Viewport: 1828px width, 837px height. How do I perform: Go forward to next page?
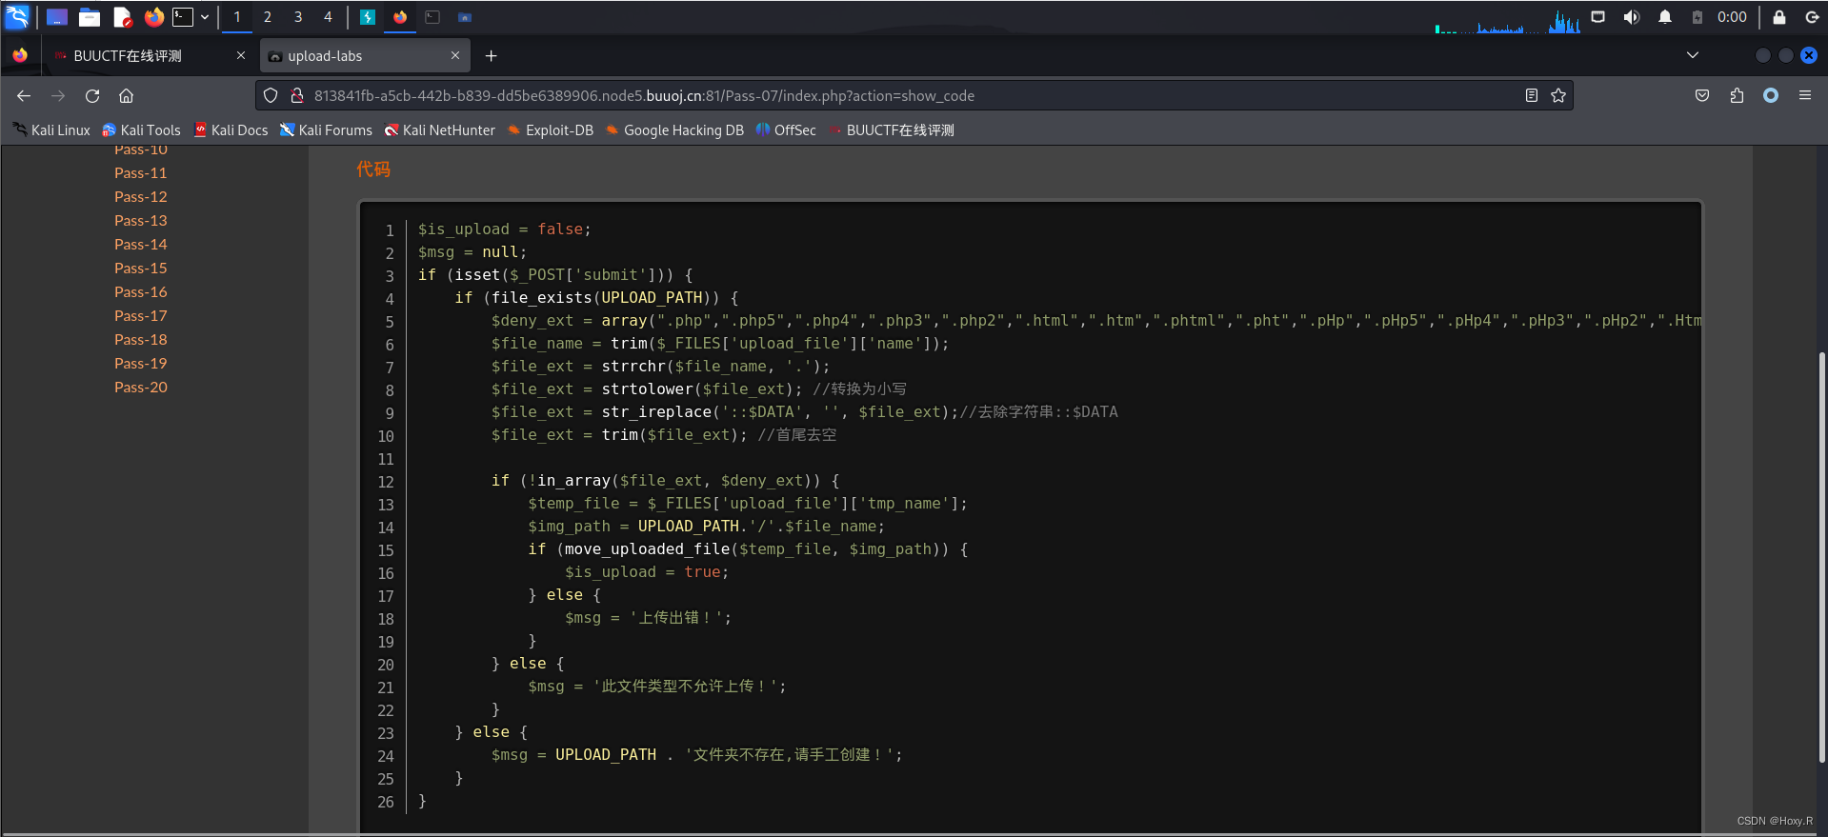58,95
